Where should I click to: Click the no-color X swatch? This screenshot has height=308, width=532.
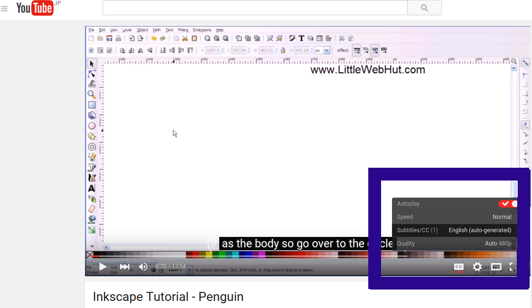click(x=90, y=254)
